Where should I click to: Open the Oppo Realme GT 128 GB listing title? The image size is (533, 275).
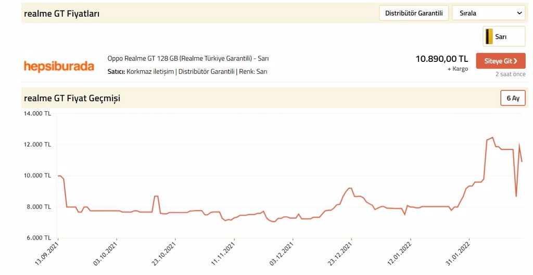pyautogui.click(x=188, y=58)
